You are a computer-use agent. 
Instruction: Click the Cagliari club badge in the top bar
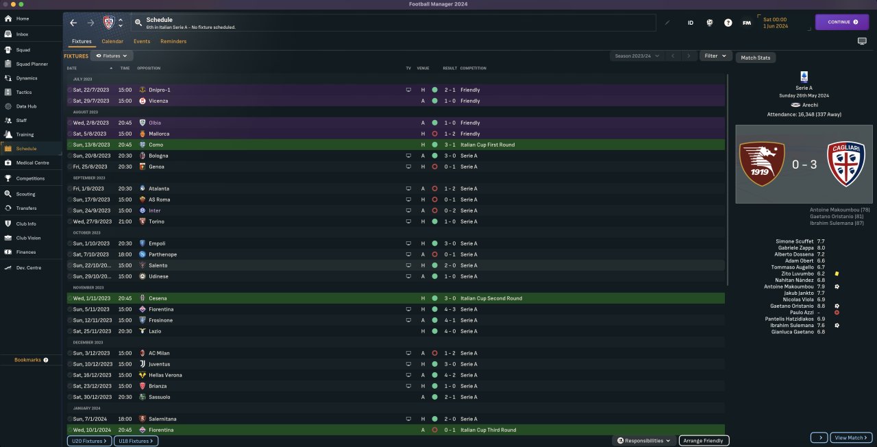tap(108, 23)
